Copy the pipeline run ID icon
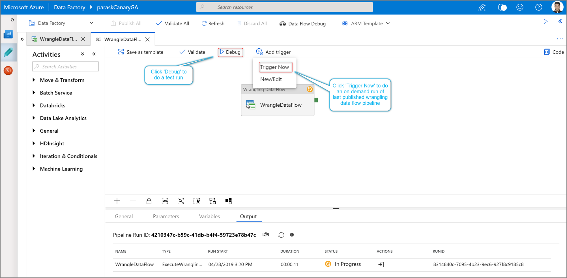Screen dimensions: 567x278 [x=266, y=234]
